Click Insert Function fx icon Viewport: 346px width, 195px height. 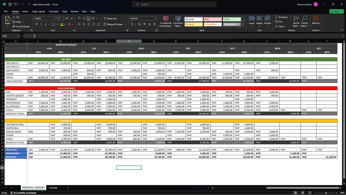(35, 36)
